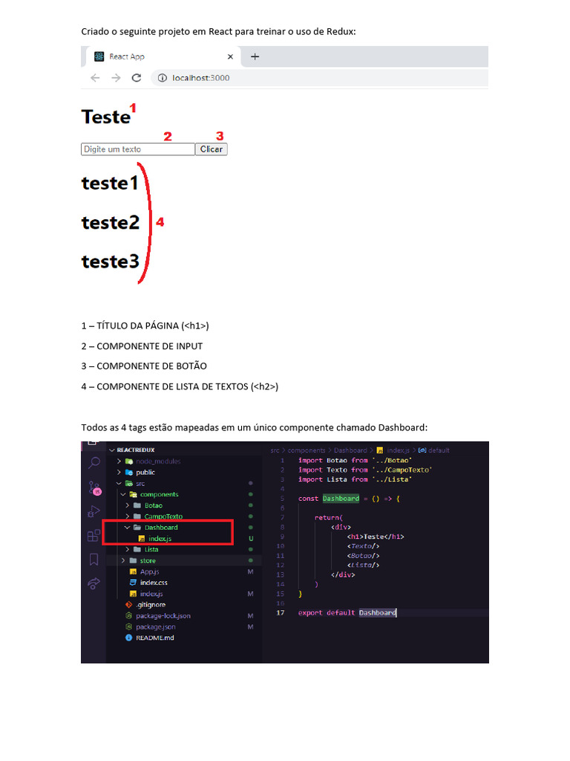Screen dimensions: 570x761
Task: Click the localhost:3000 address bar
Action: pos(320,77)
